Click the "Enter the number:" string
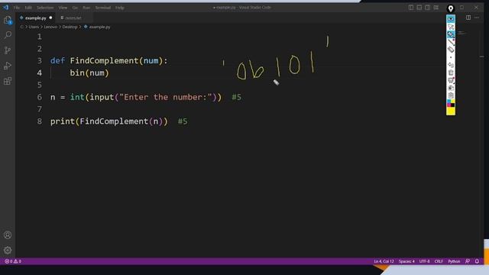The width and height of the screenshot is (489, 275). tap(166, 97)
